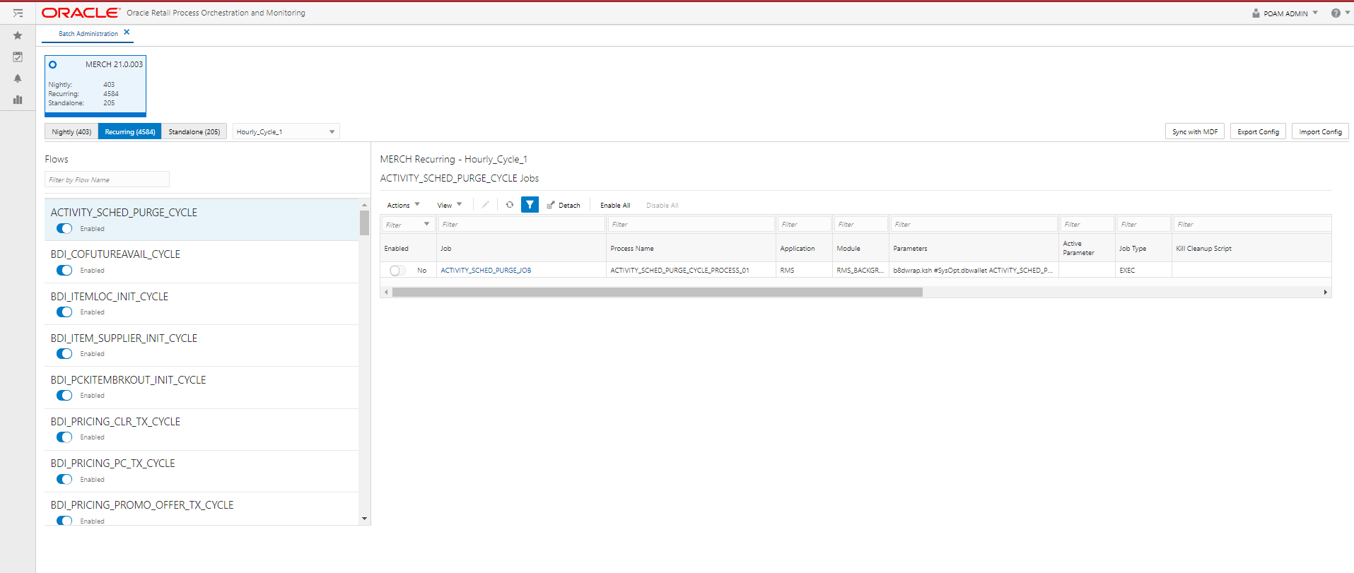1354x573 pixels.
Task: Open the Hourly_Cycle_1 dropdown
Action: pos(286,131)
